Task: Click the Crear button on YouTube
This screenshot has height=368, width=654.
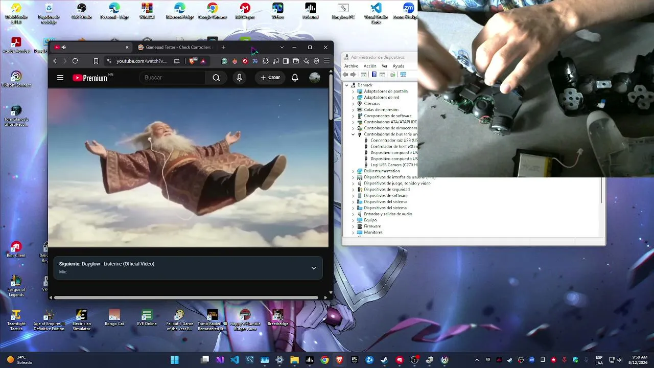Action: (270, 78)
